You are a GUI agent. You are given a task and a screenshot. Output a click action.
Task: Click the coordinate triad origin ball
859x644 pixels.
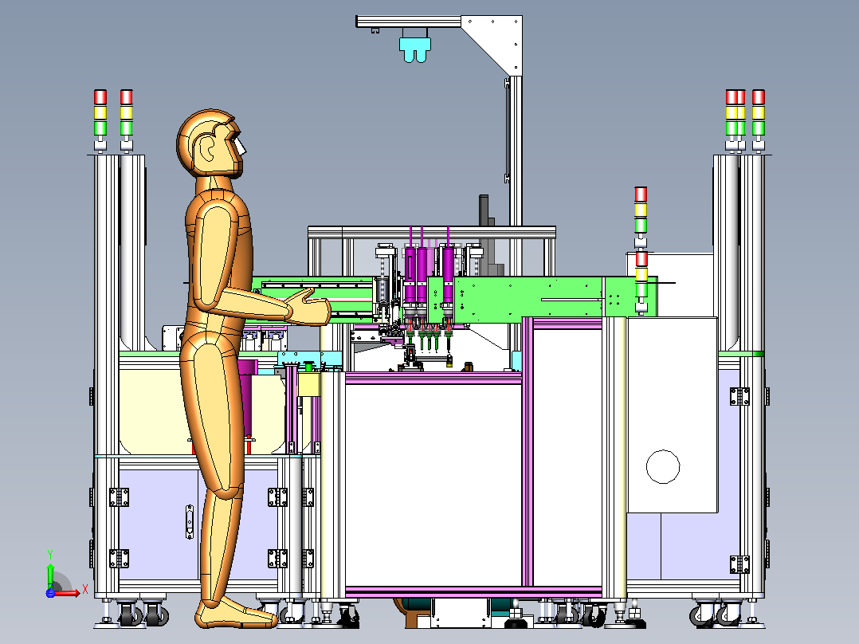coord(50,592)
